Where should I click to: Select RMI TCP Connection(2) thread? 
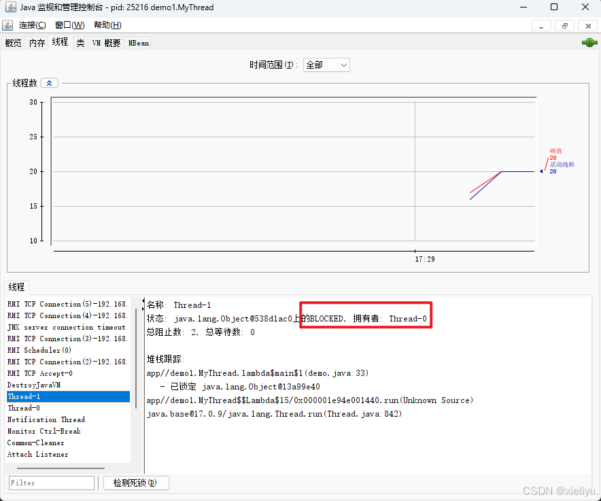pos(68,362)
